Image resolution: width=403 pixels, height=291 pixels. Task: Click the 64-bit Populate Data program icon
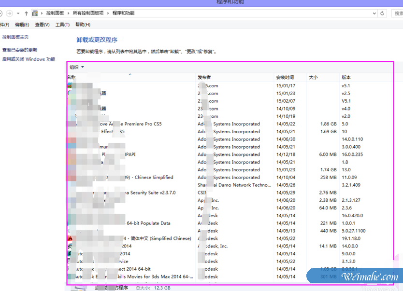click(70, 223)
